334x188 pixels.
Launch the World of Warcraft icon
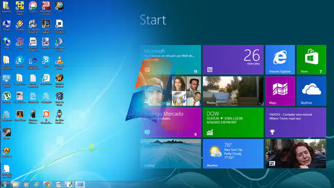tap(60, 80)
